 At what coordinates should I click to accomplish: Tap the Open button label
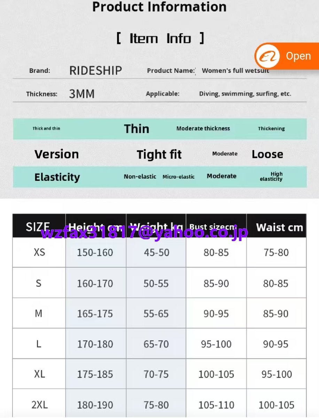pyautogui.click(x=298, y=56)
